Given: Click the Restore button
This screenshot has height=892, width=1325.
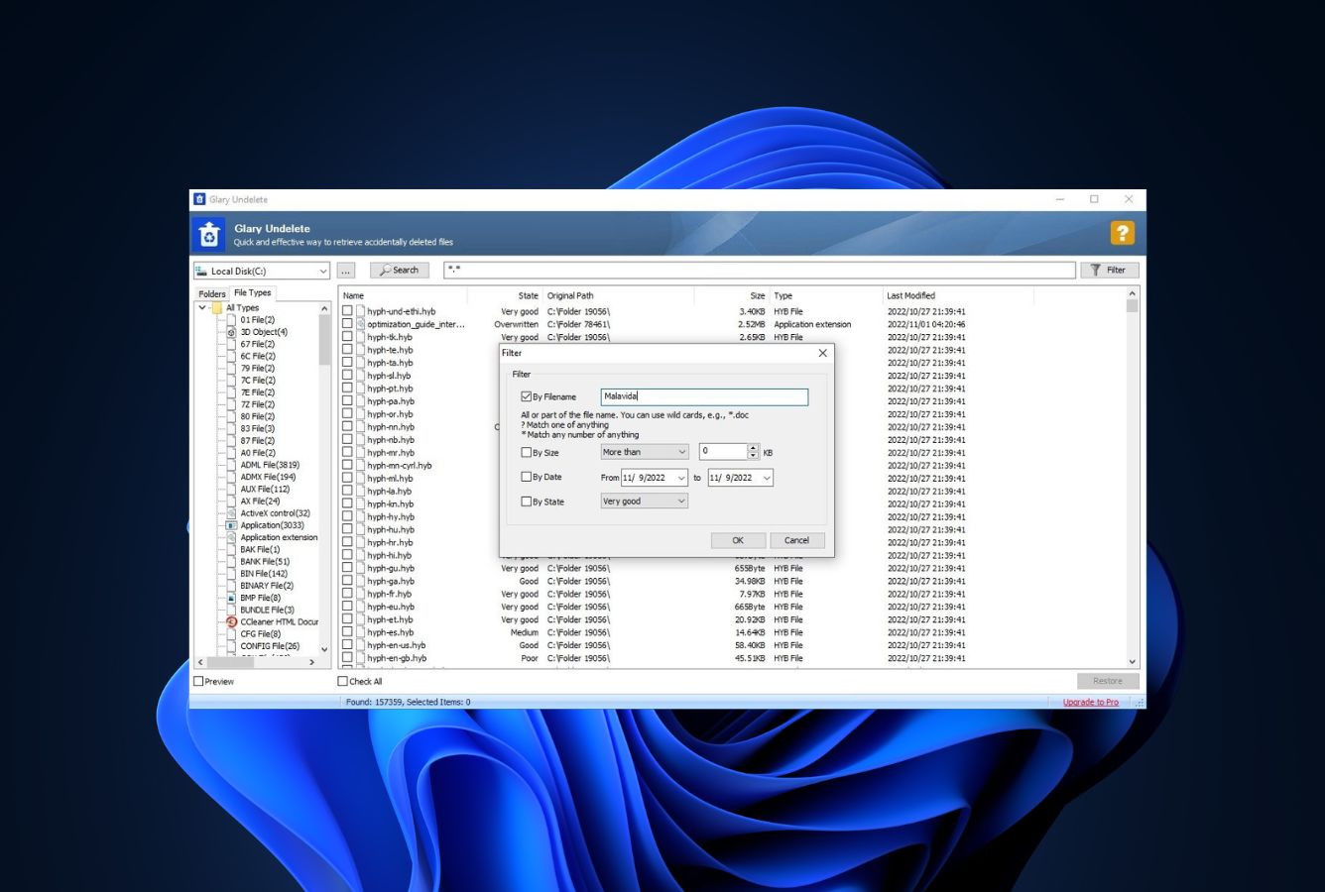Looking at the screenshot, I should 1108,681.
